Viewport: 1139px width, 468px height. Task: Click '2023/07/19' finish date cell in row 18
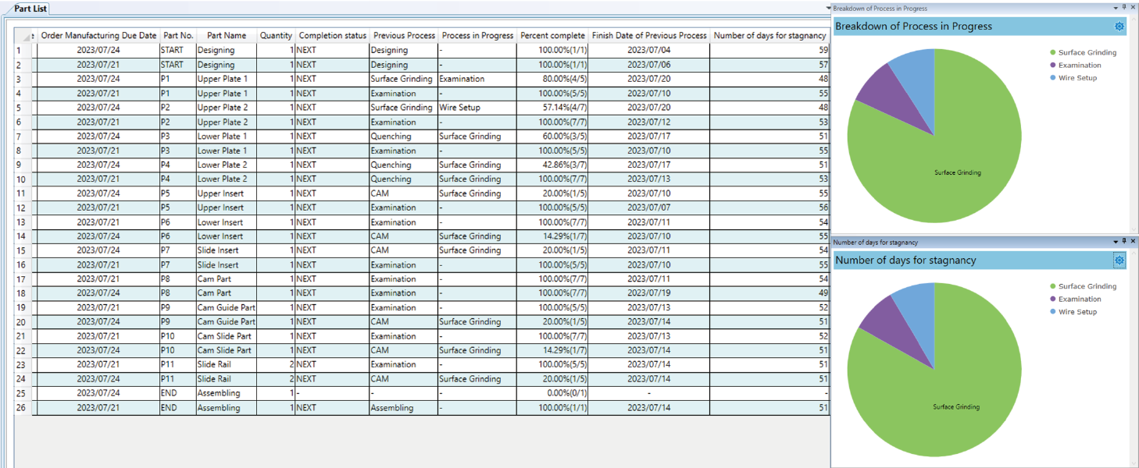649,293
